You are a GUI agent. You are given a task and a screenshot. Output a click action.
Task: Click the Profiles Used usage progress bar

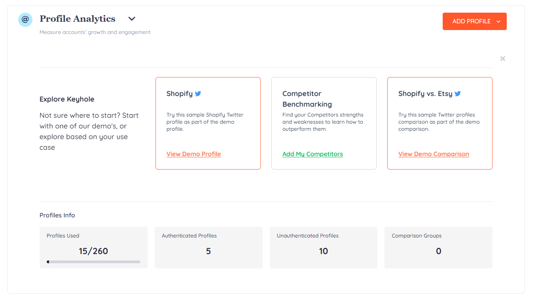point(93,261)
